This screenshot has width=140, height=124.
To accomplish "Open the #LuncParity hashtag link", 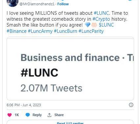I will (91, 31).
